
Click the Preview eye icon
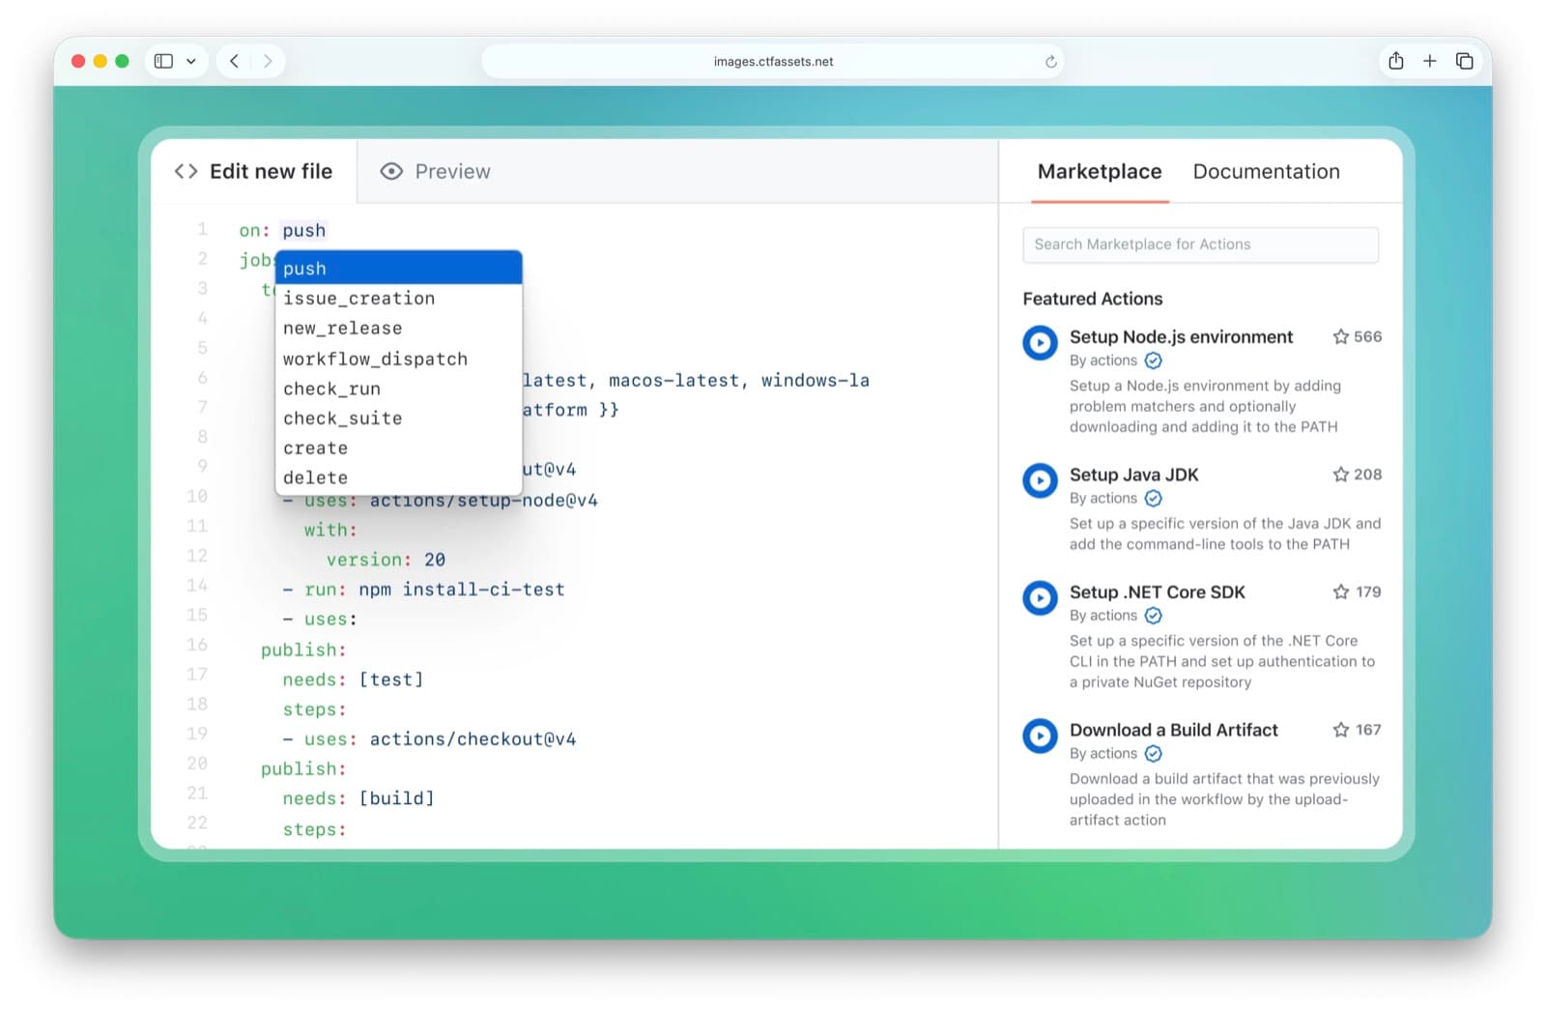[x=391, y=171]
